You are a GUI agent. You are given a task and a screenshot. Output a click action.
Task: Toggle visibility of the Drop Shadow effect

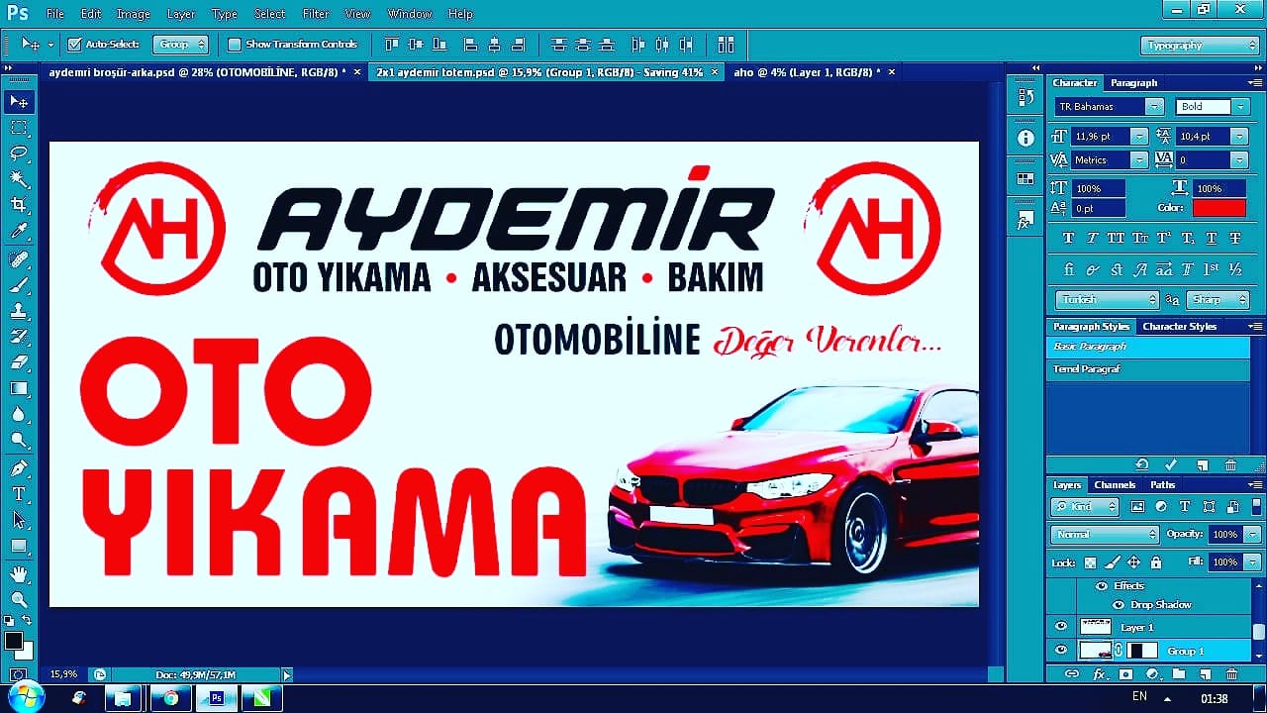coord(1119,605)
